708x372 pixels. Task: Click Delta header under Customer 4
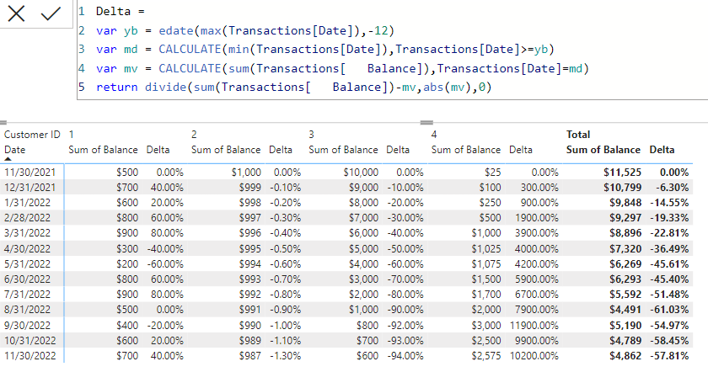point(521,150)
